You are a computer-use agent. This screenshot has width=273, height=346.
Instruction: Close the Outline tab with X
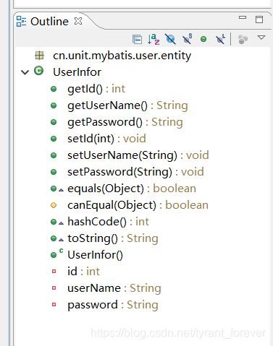[78, 21]
